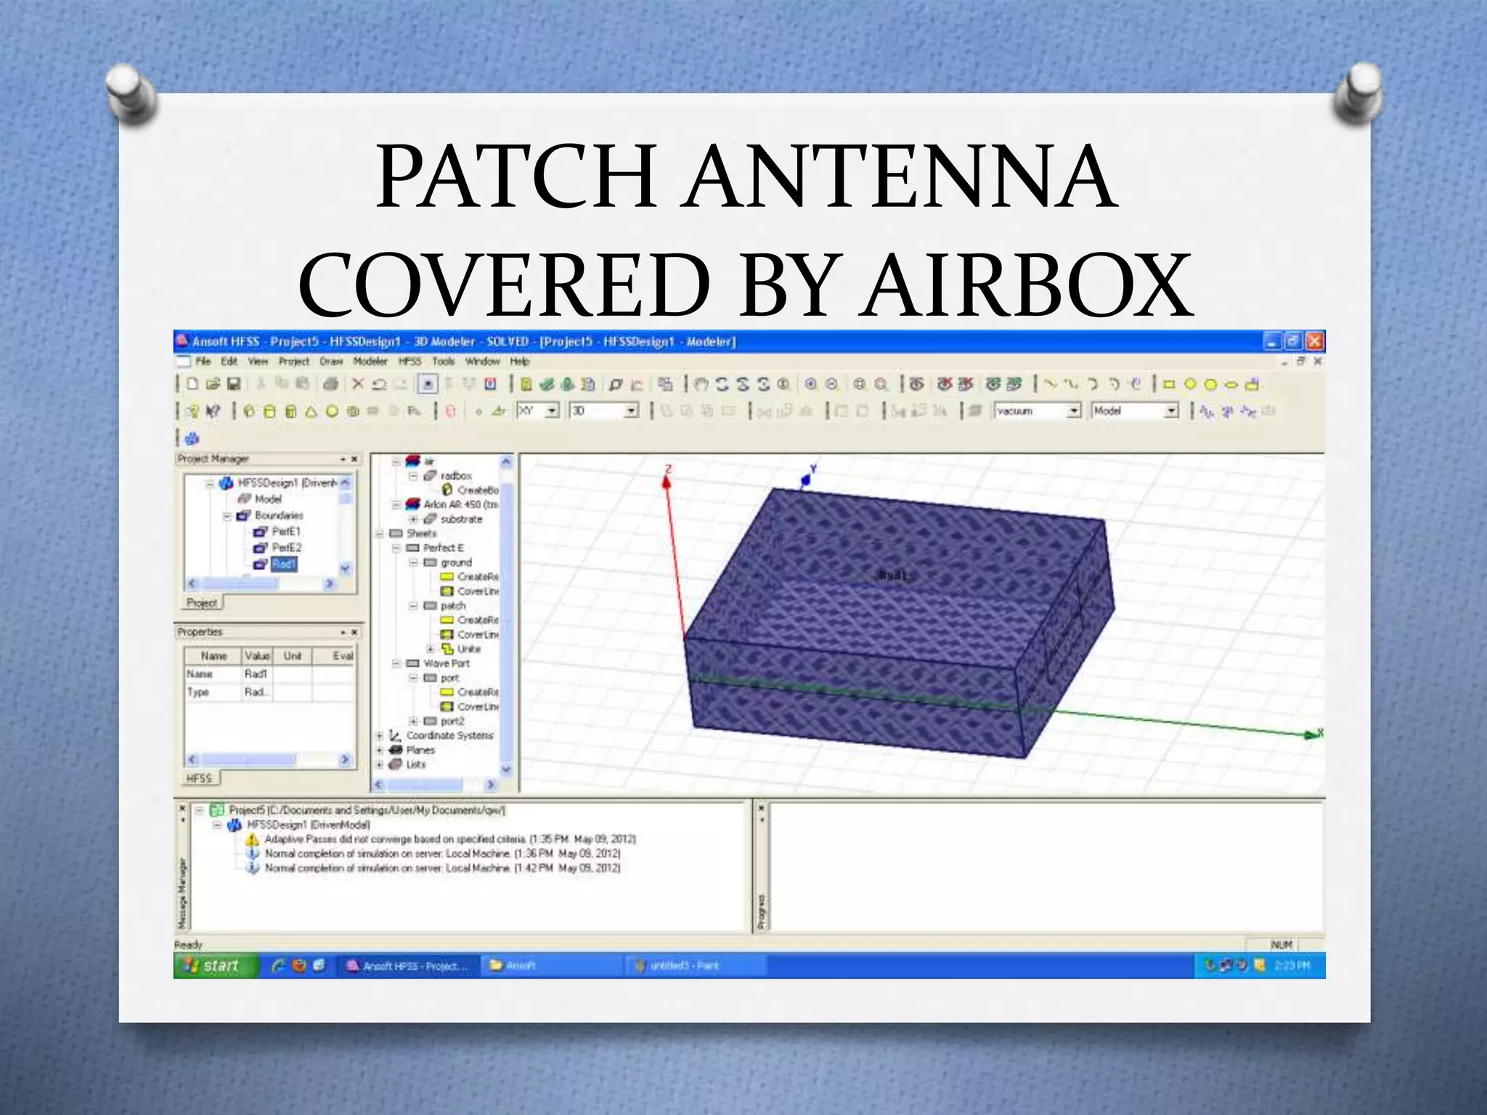1487x1115 pixels.
Task: Open the 3D movement mode dropdown
Action: point(632,411)
